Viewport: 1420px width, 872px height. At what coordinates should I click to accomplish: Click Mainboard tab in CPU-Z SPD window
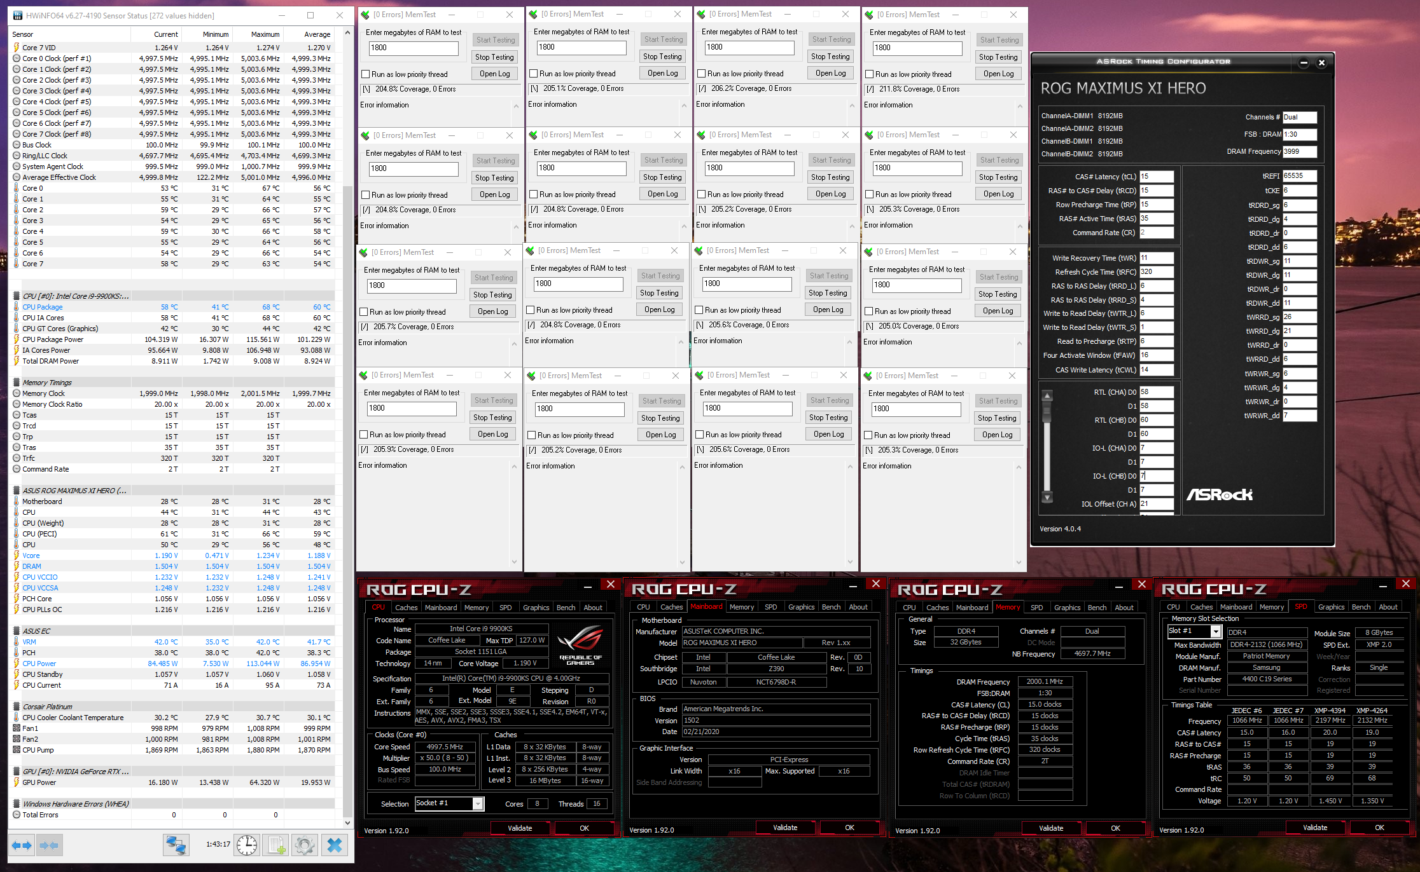coord(1236,607)
